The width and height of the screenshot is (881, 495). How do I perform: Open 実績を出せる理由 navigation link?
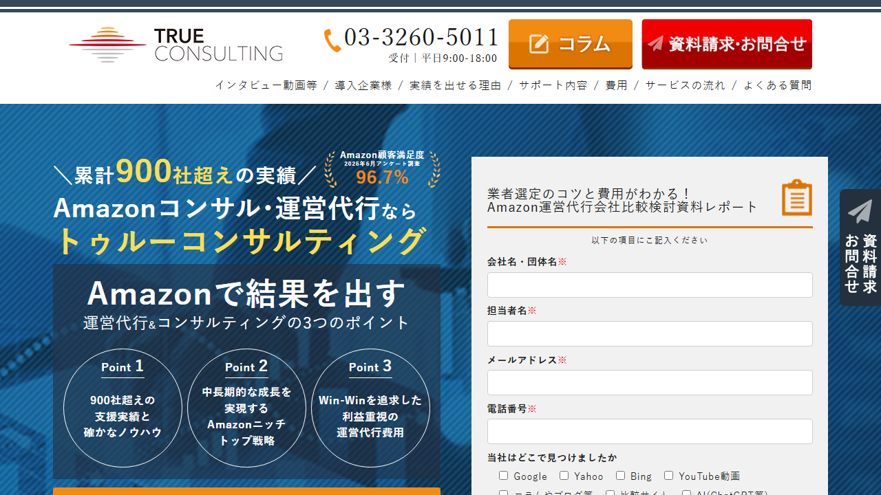pos(456,85)
